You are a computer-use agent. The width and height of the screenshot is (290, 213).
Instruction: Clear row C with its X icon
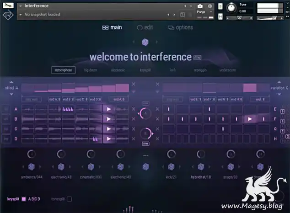[x=134, y=129]
